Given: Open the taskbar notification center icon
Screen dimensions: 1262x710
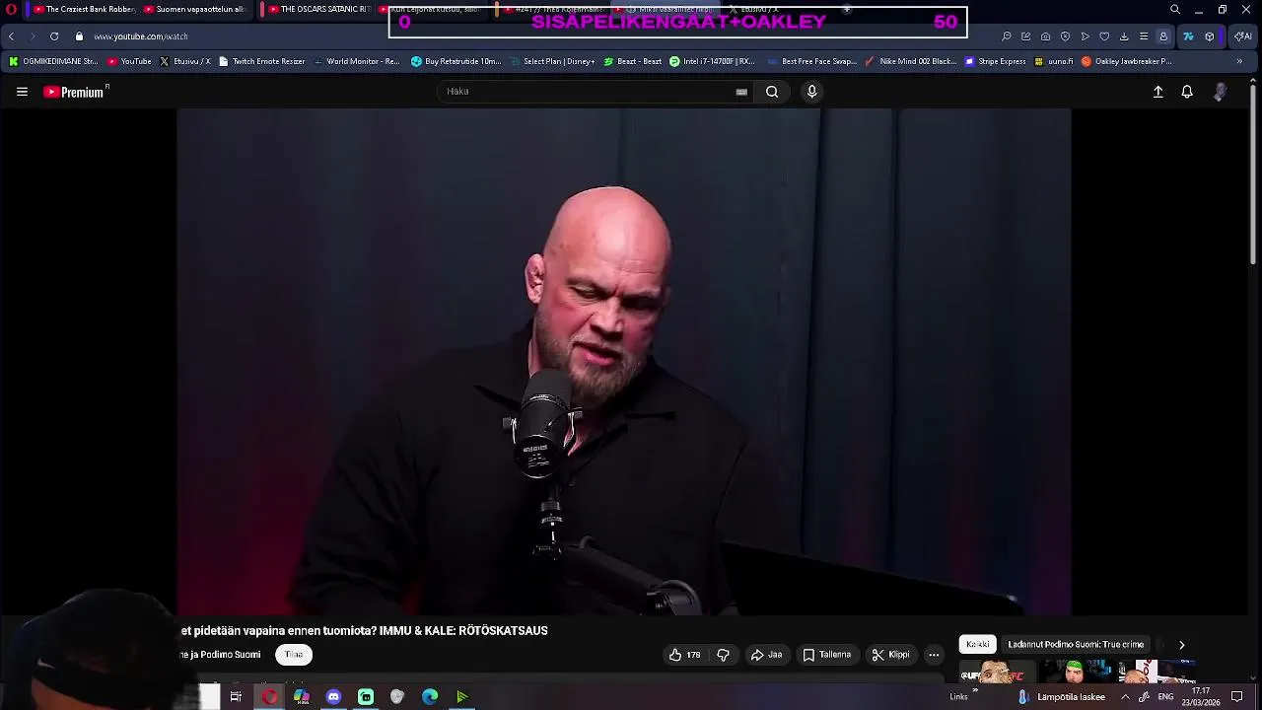Looking at the screenshot, I should 1237,697.
